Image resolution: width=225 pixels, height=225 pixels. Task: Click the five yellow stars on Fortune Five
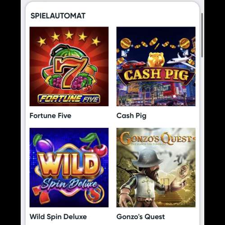pos(68,38)
